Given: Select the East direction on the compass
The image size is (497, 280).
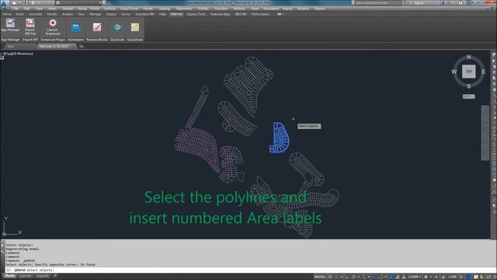Looking at the screenshot, I should pyautogui.click(x=483, y=72).
